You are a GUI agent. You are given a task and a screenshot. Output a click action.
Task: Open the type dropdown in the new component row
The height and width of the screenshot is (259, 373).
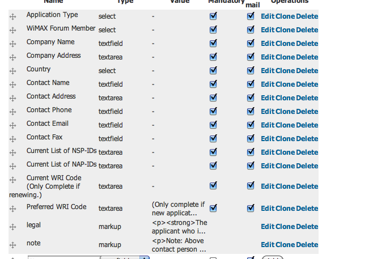click(x=125, y=257)
